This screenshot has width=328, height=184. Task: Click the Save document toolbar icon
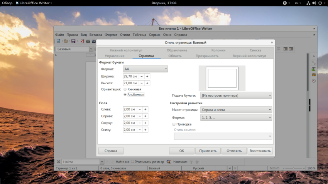tap(73, 41)
